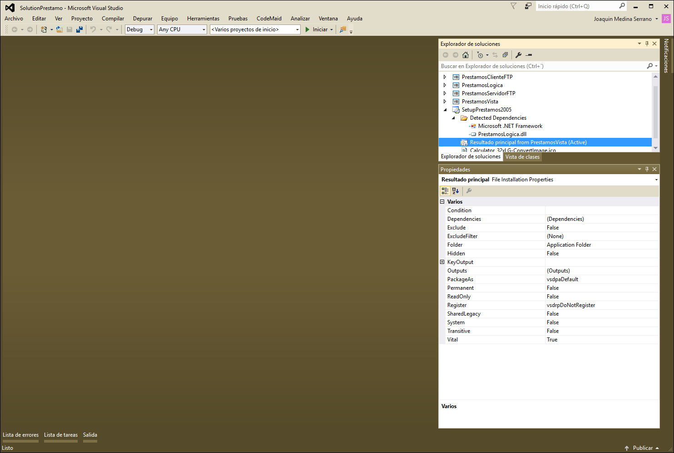
Task: Click the Solution Explorer vertical scrollbar thumb
Action: click(655, 112)
